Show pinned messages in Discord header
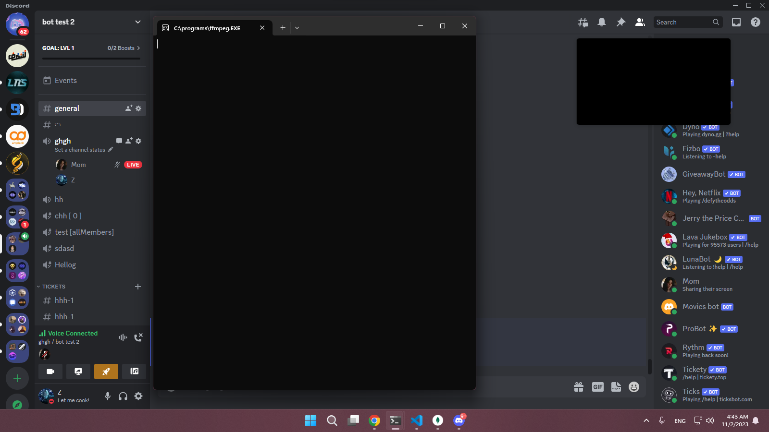Image resolution: width=769 pixels, height=432 pixels. 621,22
